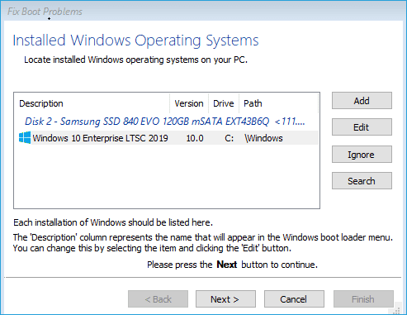This screenshot has height=315, width=407.
Task: Click the Path column header
Action: point(278,103)
